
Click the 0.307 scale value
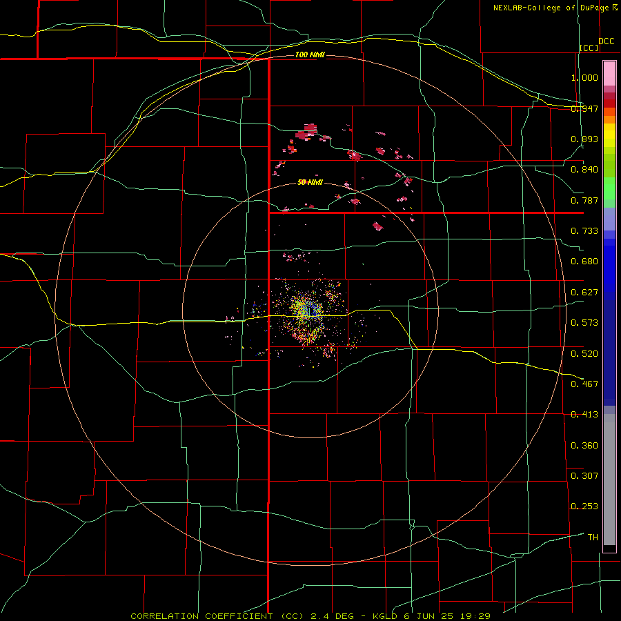(584, 476)
